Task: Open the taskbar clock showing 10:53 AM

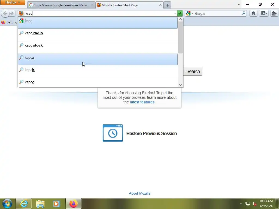Action: pos(266,204)
